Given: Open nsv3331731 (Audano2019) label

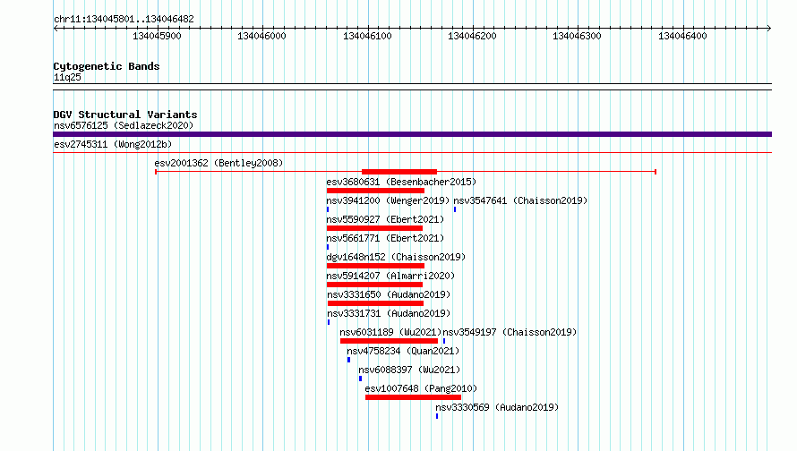Looking at the screenshot, I should [389, 313].
